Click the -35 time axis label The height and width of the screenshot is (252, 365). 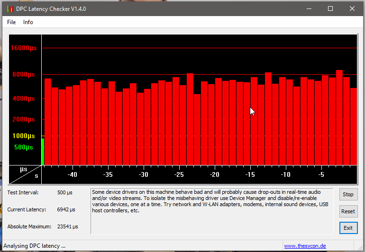(x=108, y=174)
